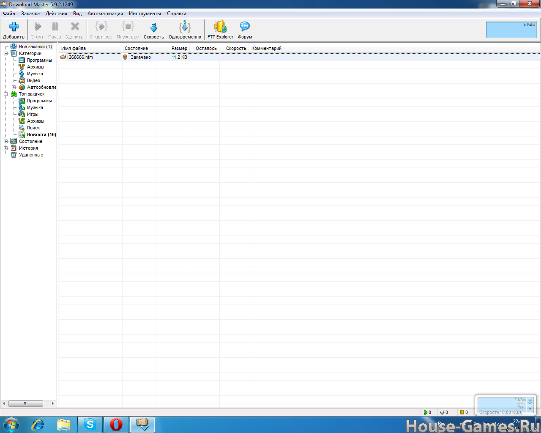Select Архивы under Топ закачек
541x433 pixels.
pyautogui.click(x=36, y=121)
